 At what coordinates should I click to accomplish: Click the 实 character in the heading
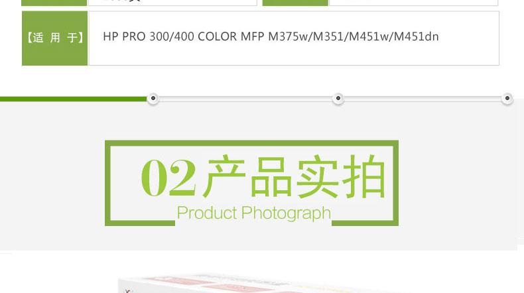(317, 176)
